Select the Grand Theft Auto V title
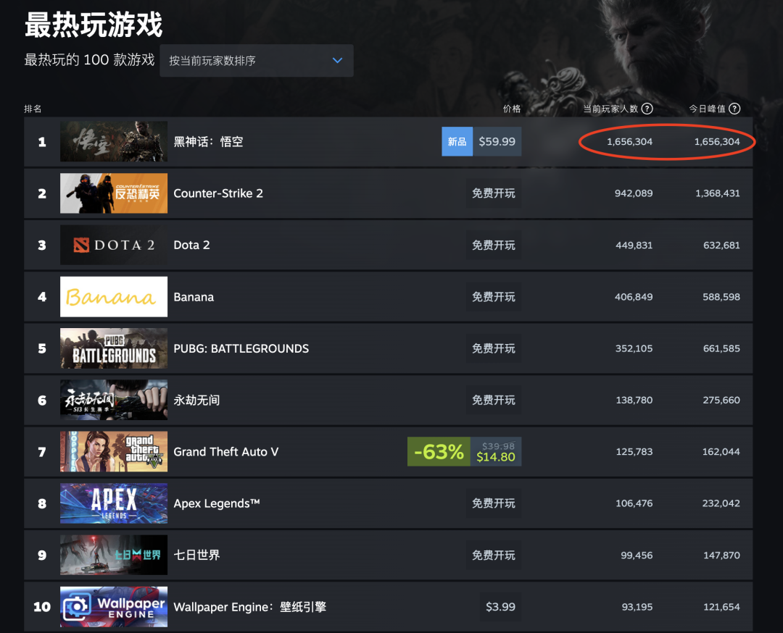 [x=225, y=452]
